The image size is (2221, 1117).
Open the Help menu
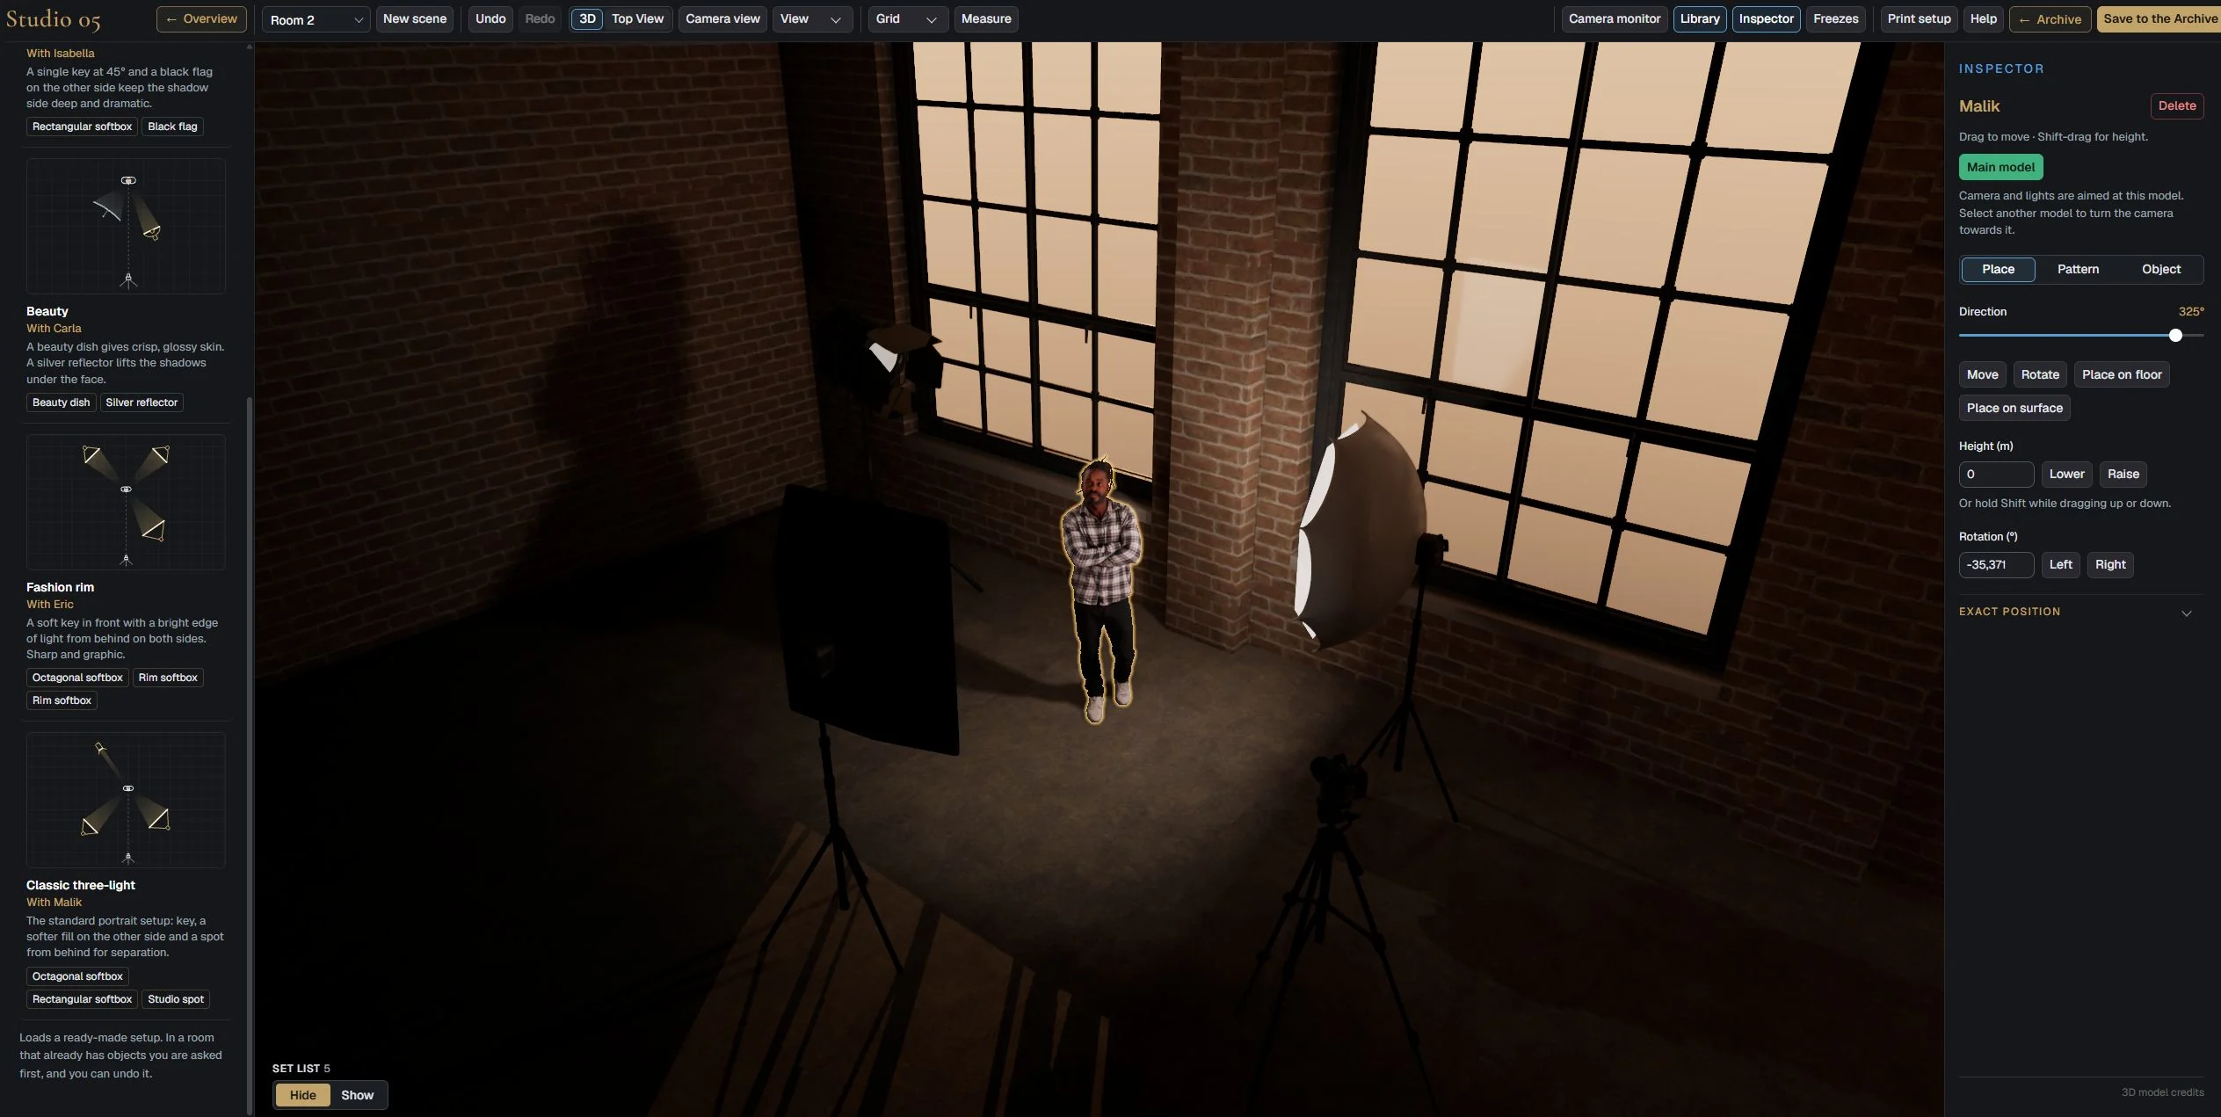1983,19
